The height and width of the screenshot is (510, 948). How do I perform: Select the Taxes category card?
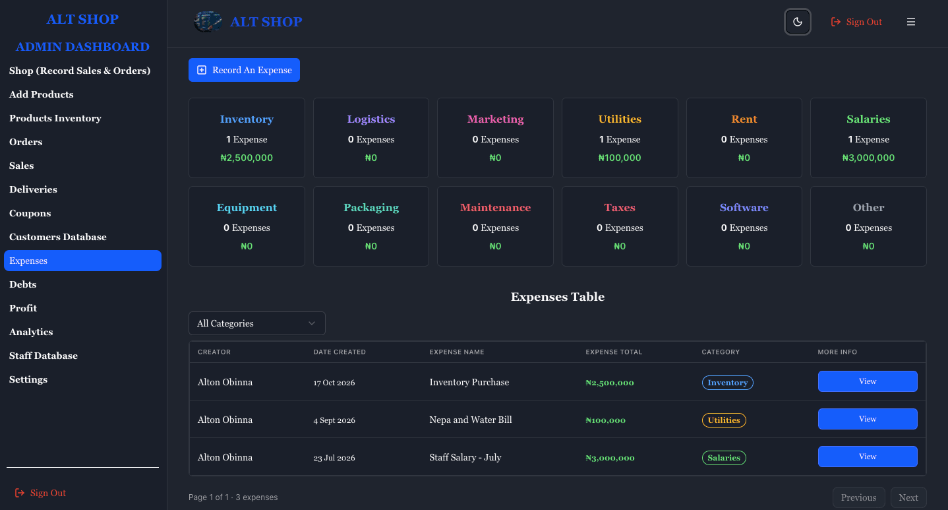pyautogui.click(x=620, y=226)
